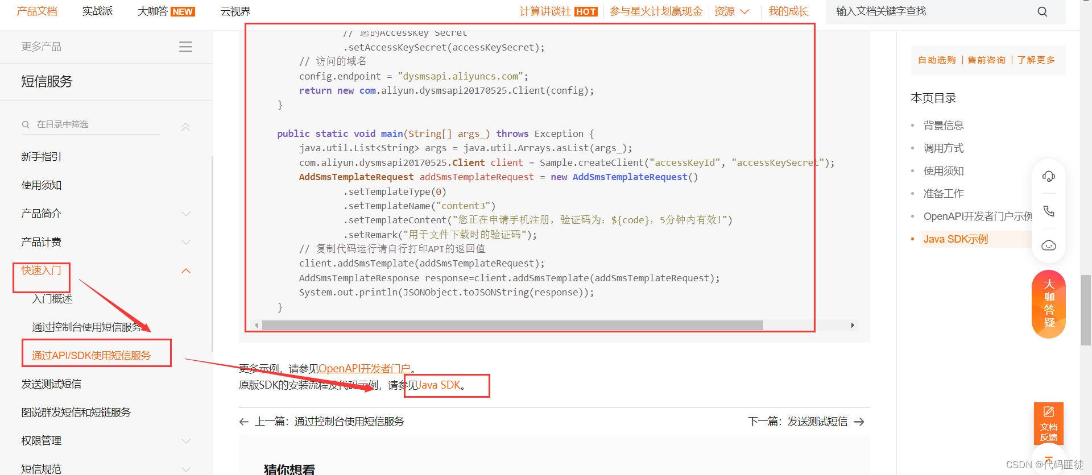
Task: Expand the 权限管理 section
Action: coord(185,441)
